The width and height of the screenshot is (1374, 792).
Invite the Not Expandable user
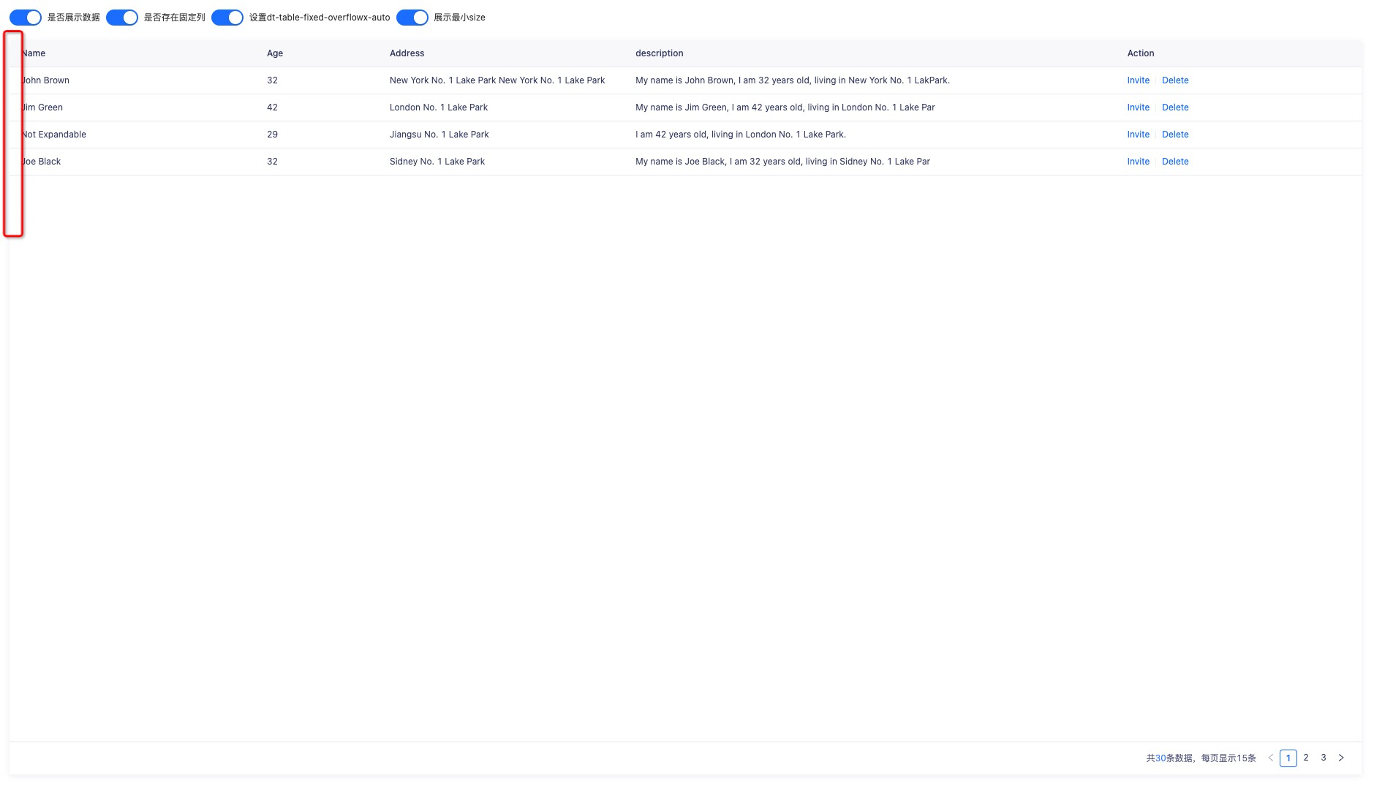point(1138,135)
